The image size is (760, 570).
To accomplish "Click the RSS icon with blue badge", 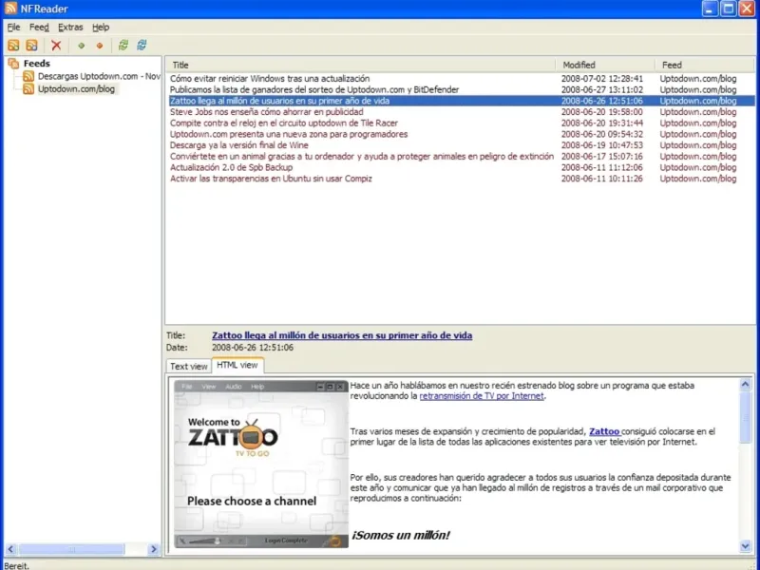I will click(x=31, y=46).
